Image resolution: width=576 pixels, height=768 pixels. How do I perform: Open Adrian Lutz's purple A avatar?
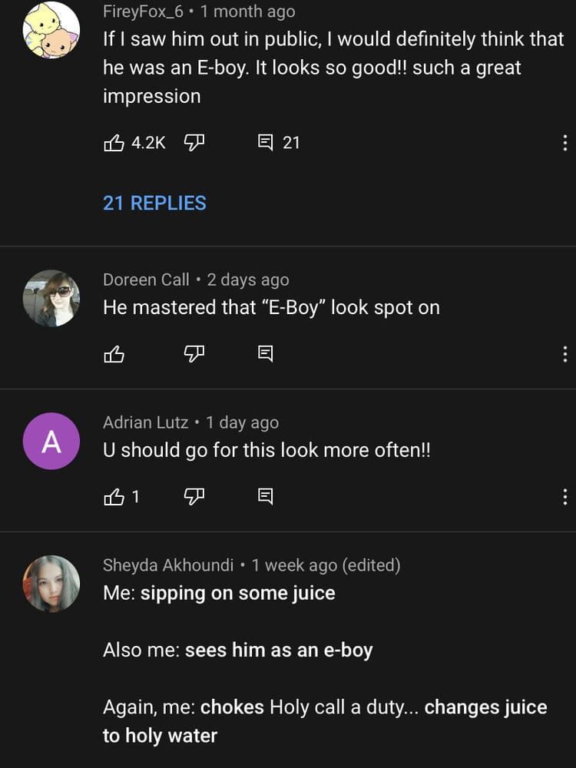51,441
